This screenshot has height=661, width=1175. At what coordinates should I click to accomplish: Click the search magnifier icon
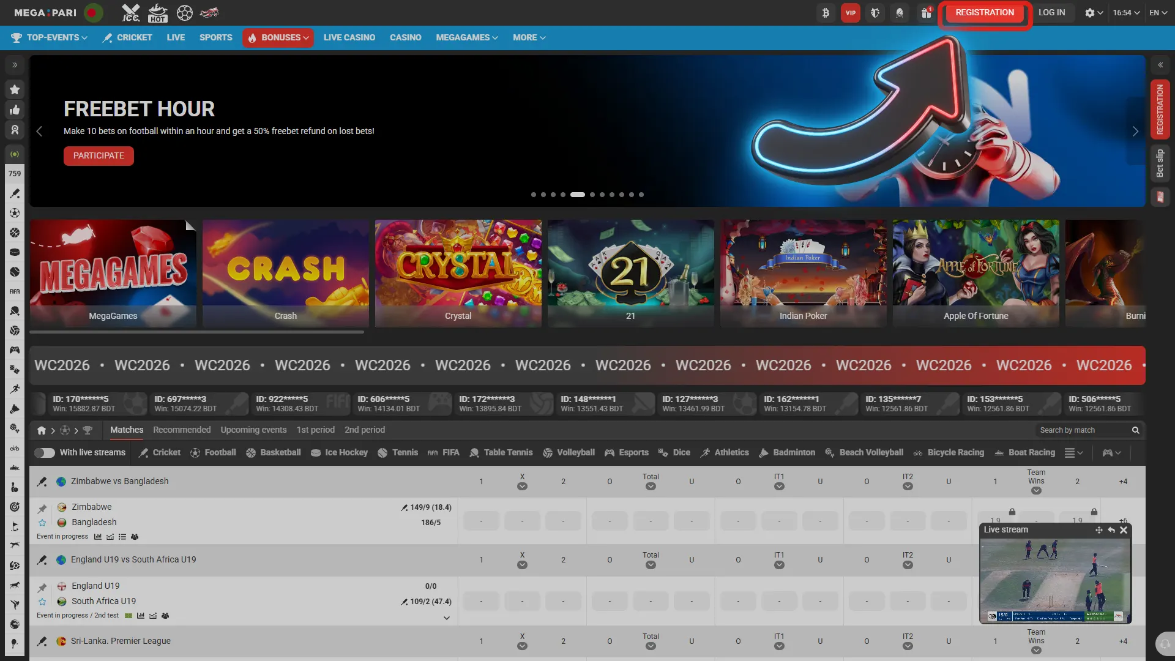pos(1135,430)
